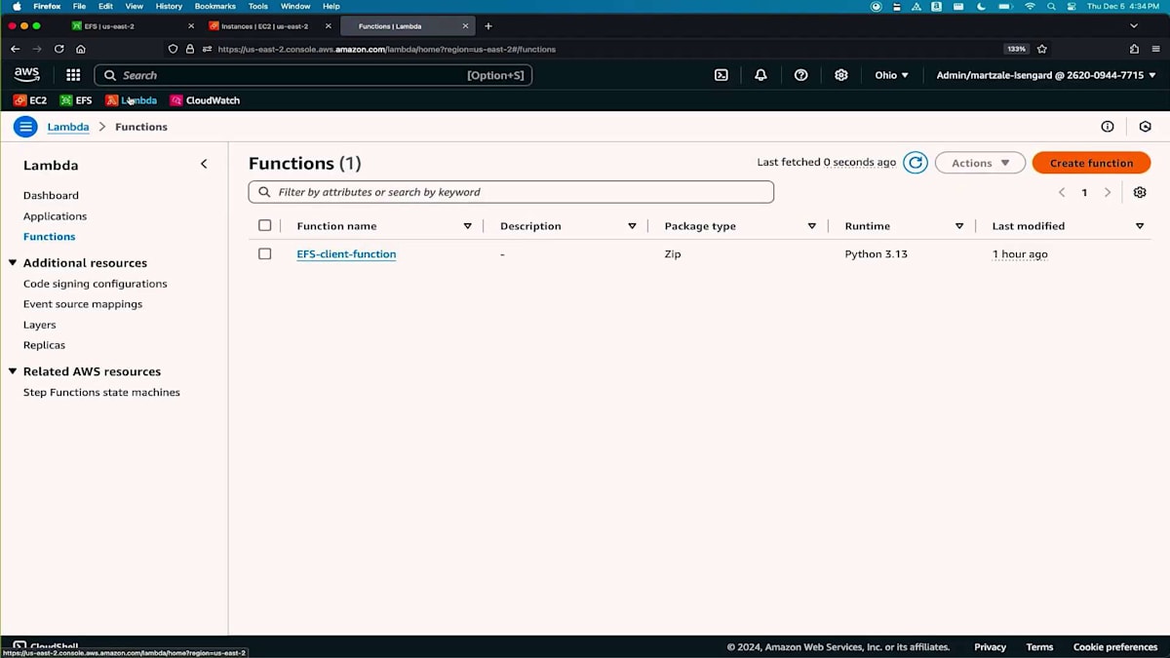Screen dimensions: 1170x658
Task: Open table preferences gear icon
Action: coord(1140,192)
